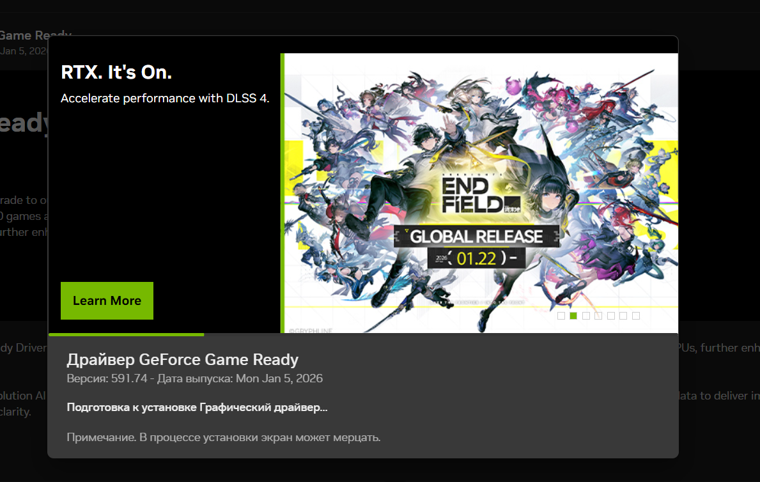This screenshot has height=482, width=760.
Task: Click the "RTX. It's On." heading
Action: click(x=116, y=72)
